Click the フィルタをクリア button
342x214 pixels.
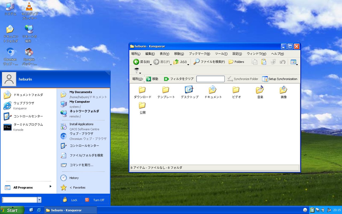[x=179, y=79]
